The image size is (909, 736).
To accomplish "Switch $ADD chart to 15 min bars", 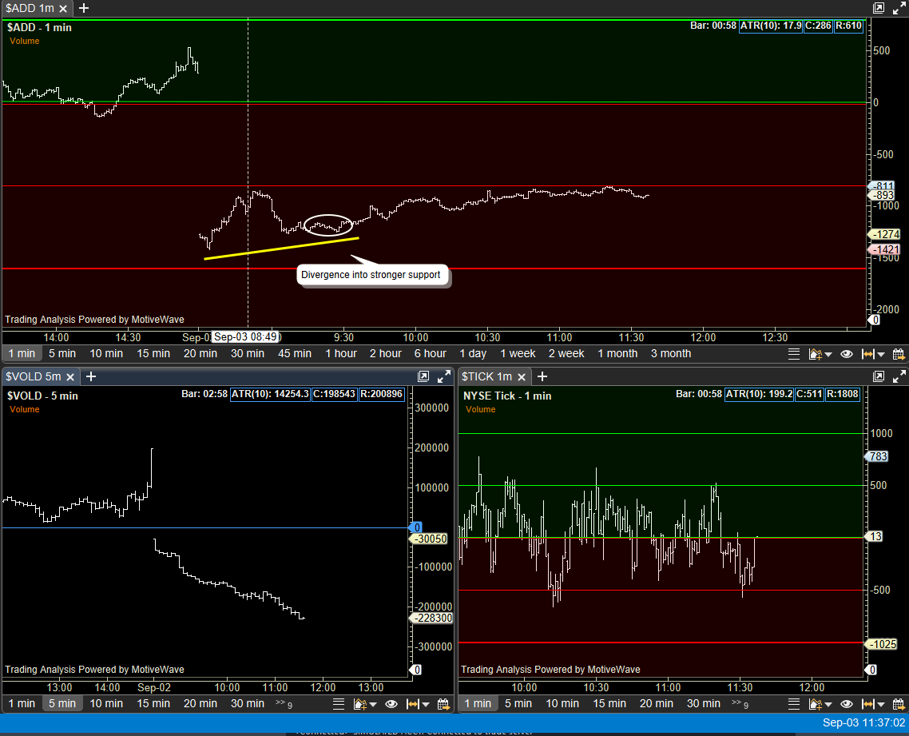I will tap(153, 353).
